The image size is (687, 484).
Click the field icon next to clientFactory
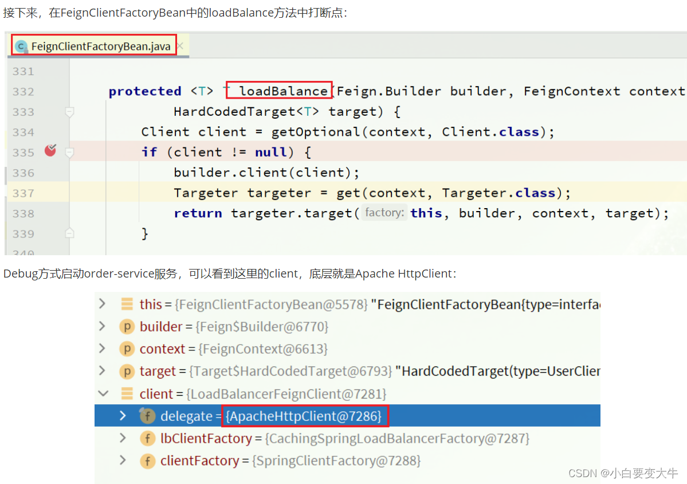point(148,460)
